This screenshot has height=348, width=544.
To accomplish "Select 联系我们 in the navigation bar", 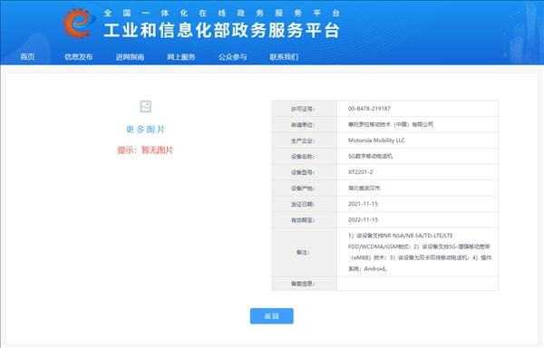I will (284, 57).
